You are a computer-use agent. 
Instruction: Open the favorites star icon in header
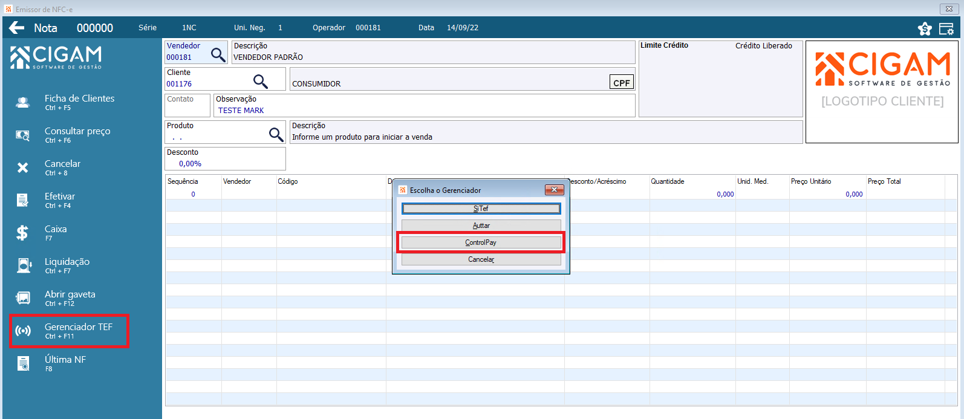925,28
